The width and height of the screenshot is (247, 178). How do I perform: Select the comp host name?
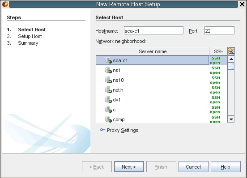[x=119, y=119]
